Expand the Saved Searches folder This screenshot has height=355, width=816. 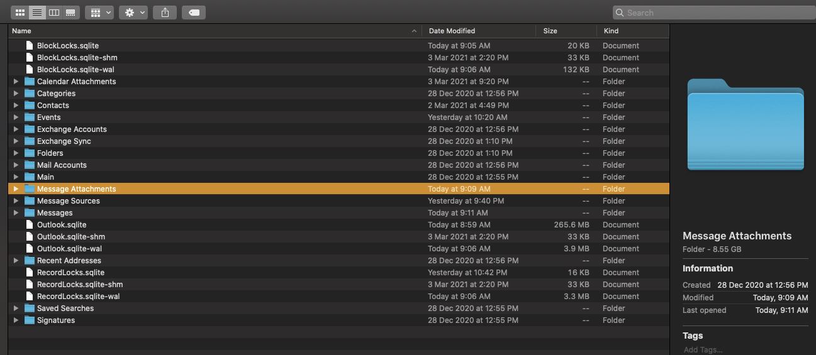[x=16, y=309]
